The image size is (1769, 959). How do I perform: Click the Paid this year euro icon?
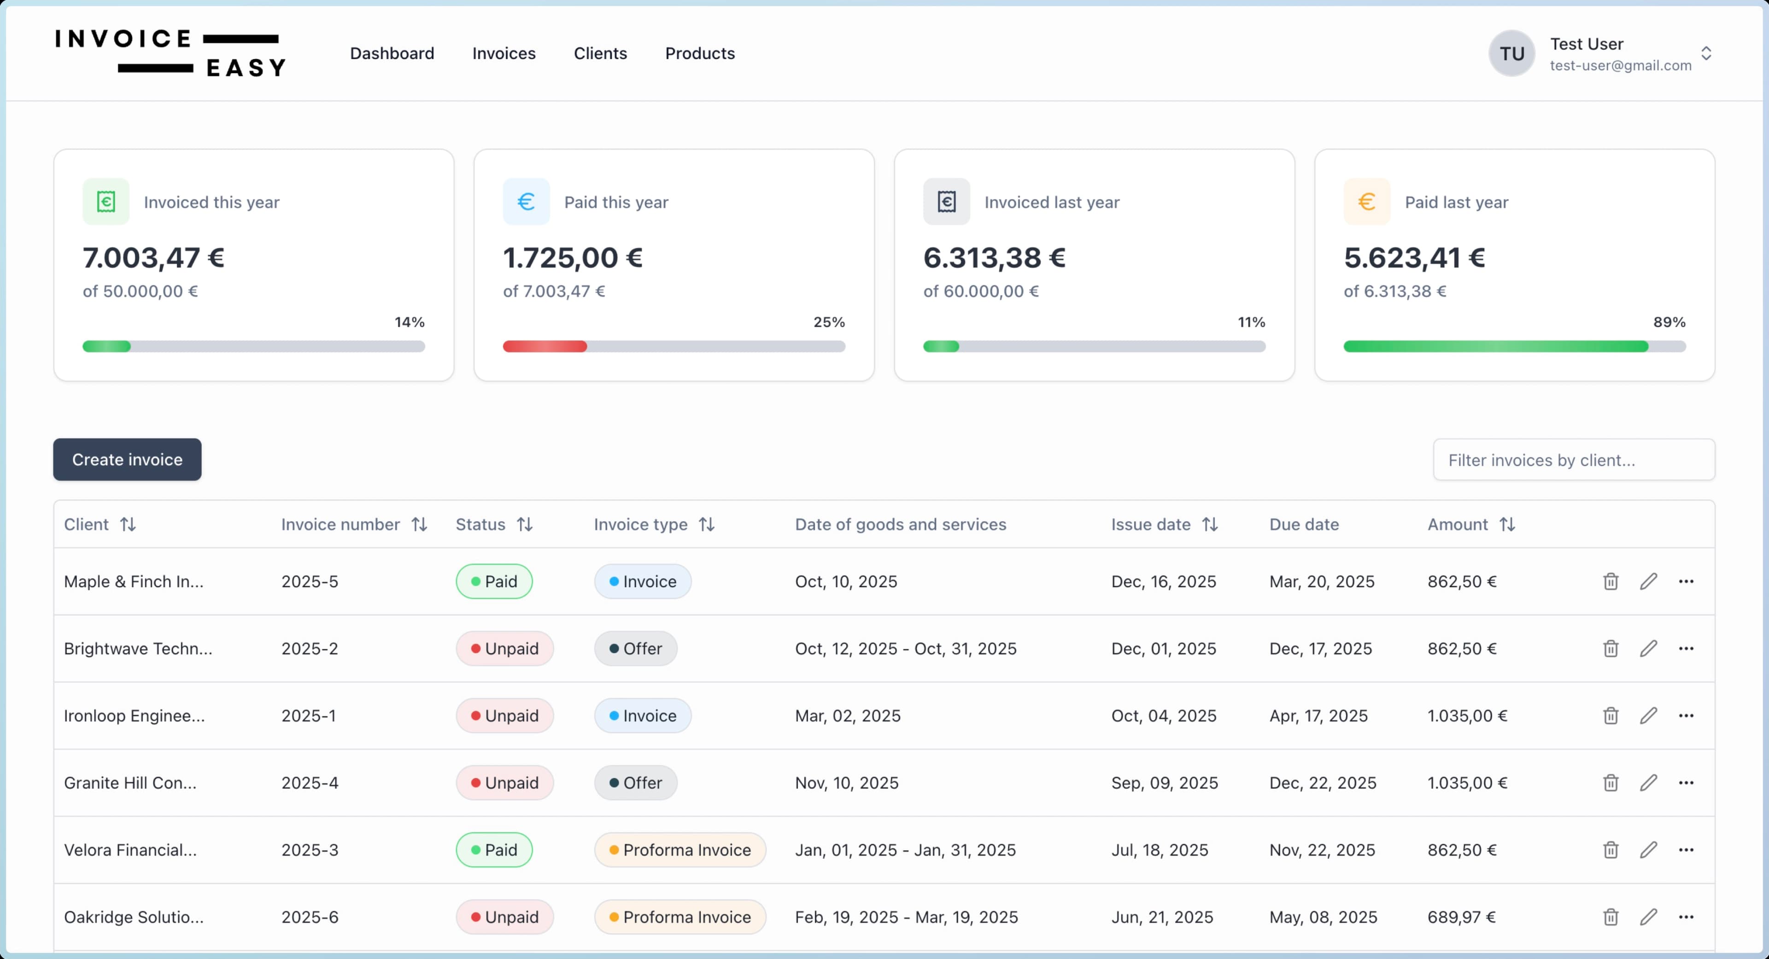click(x=526, y=201)
